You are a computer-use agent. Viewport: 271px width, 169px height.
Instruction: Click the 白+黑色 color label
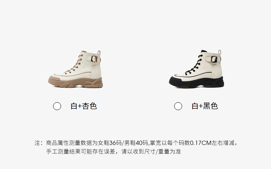coord(205,106)
